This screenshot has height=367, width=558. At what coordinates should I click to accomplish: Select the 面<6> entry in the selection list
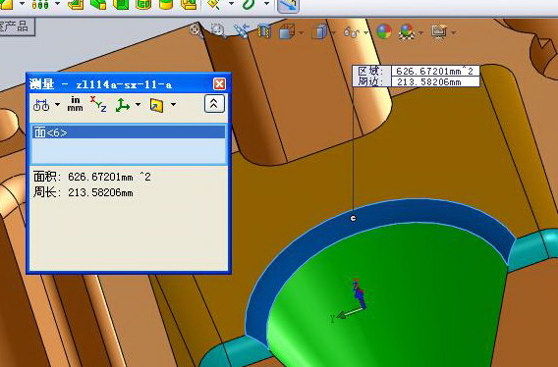pos(129,132)
